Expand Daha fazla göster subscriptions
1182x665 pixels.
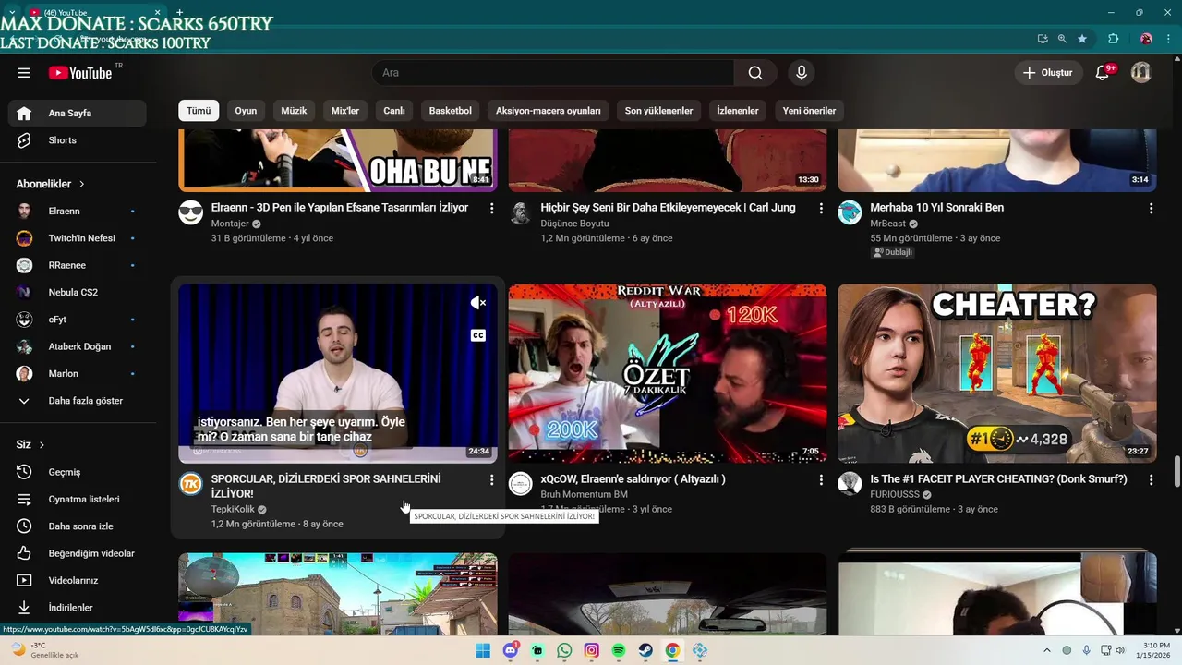(78, 401)
